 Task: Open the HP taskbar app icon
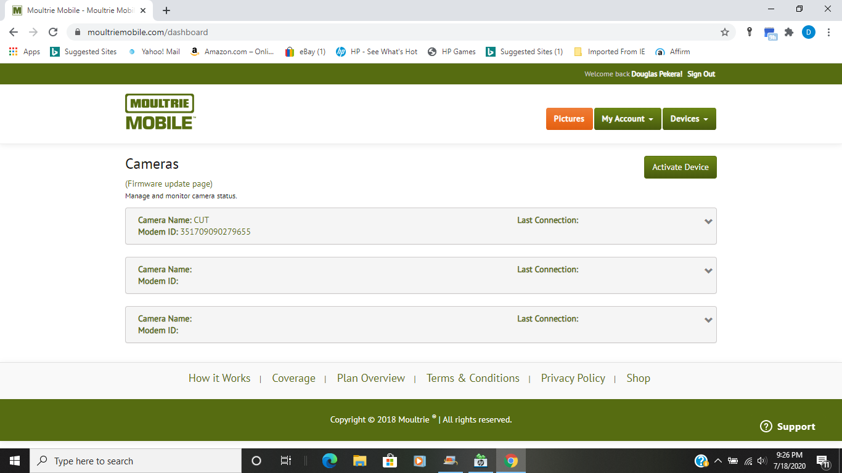coord(480,461)
